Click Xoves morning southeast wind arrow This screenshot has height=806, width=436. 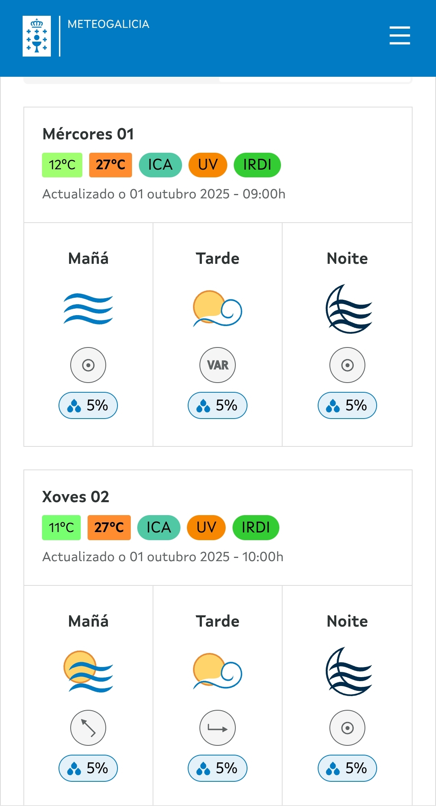coord(88,728)
